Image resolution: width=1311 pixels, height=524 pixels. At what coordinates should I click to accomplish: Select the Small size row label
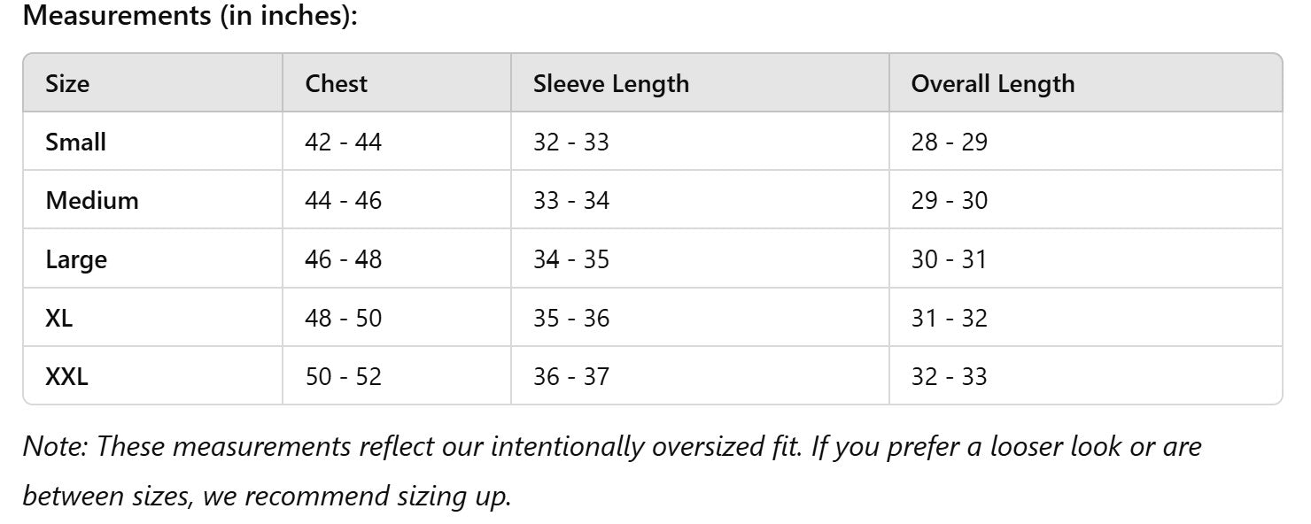pyautogui.click(x=75, y=142)
